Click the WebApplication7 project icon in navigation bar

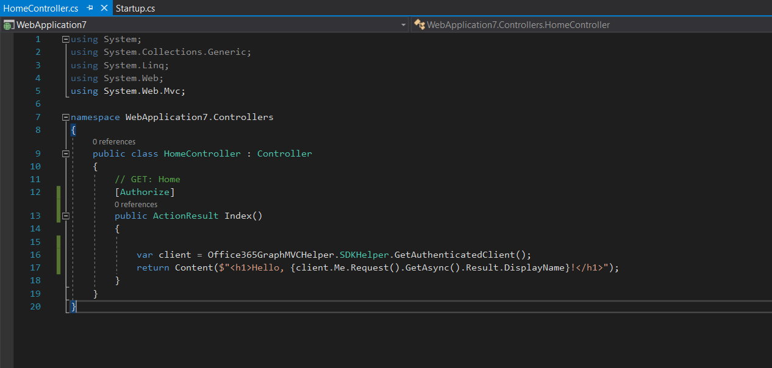9,25
